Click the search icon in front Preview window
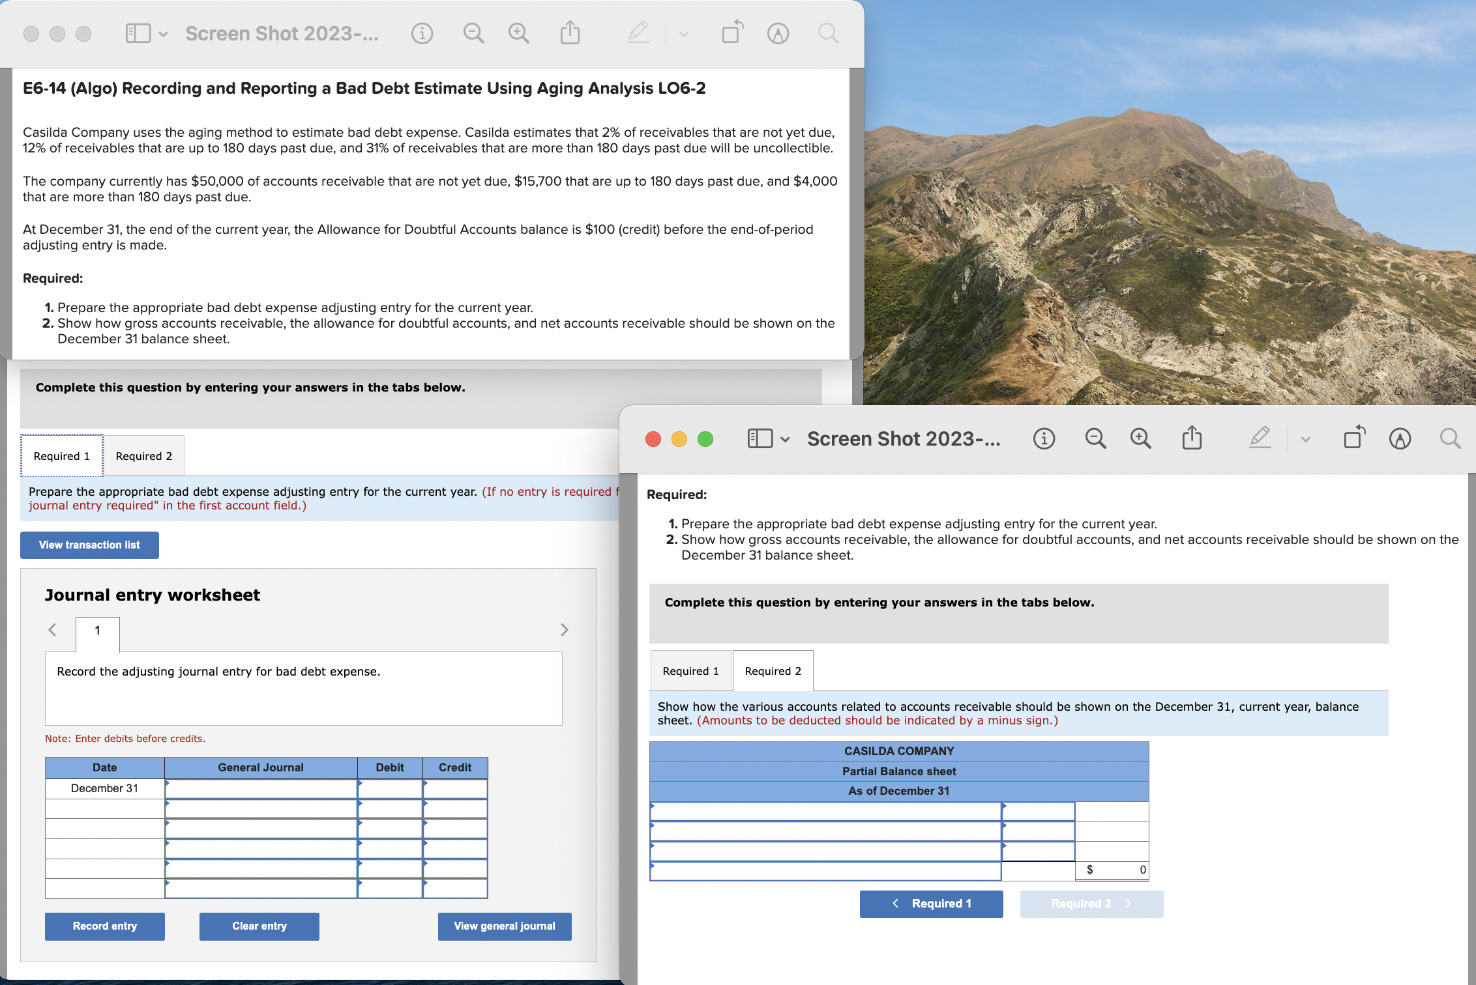The height and width of the screenshot is (985, 1476). [1450, 438]
